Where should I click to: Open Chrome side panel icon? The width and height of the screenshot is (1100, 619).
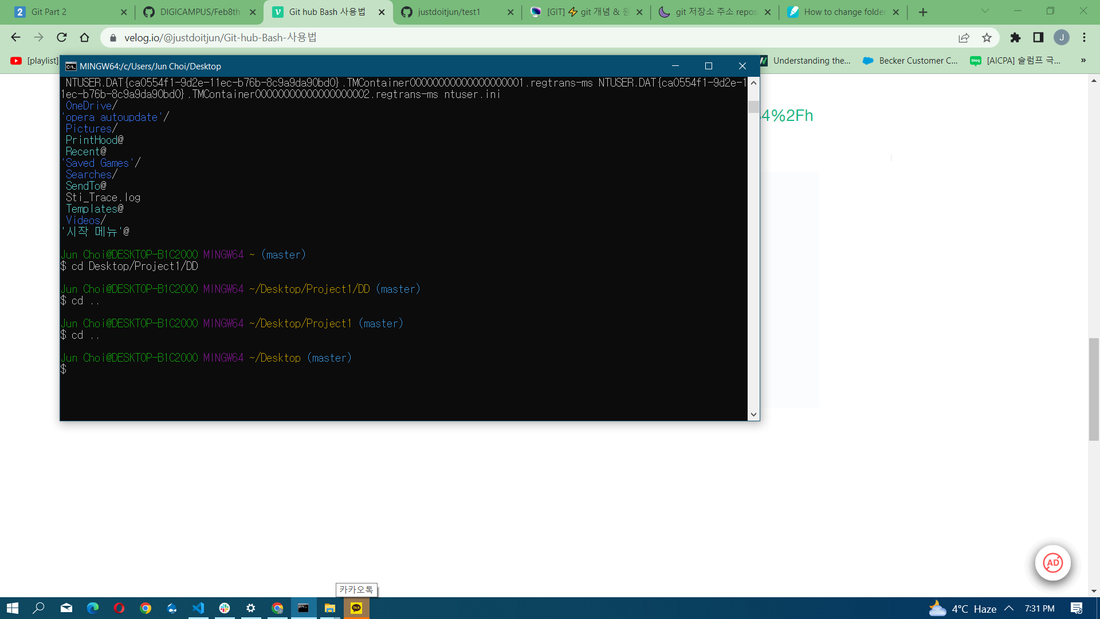coord(1038,38)
